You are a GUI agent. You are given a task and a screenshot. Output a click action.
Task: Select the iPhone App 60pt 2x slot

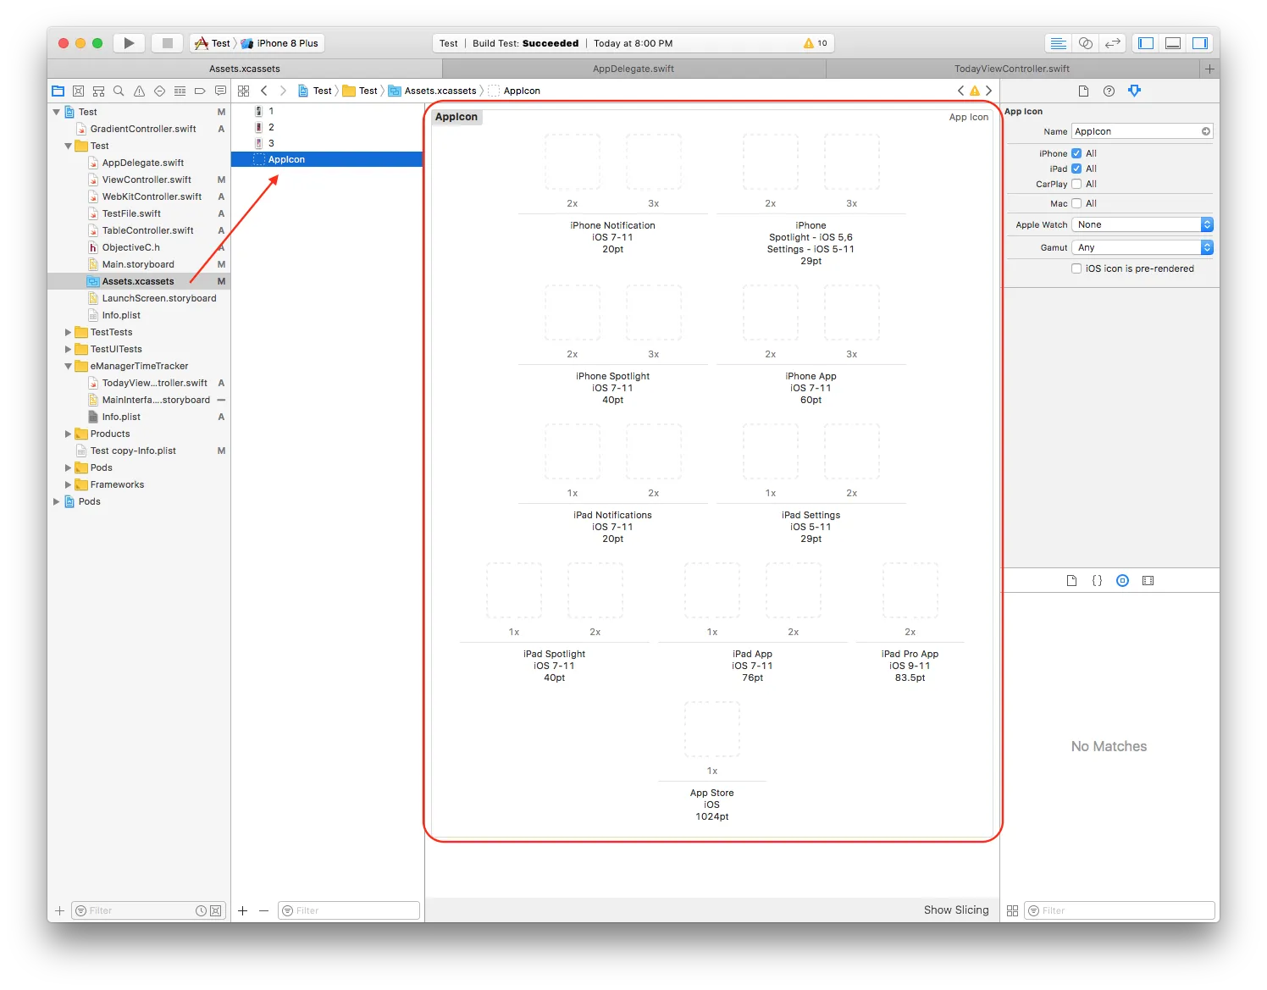pos(771,313)
